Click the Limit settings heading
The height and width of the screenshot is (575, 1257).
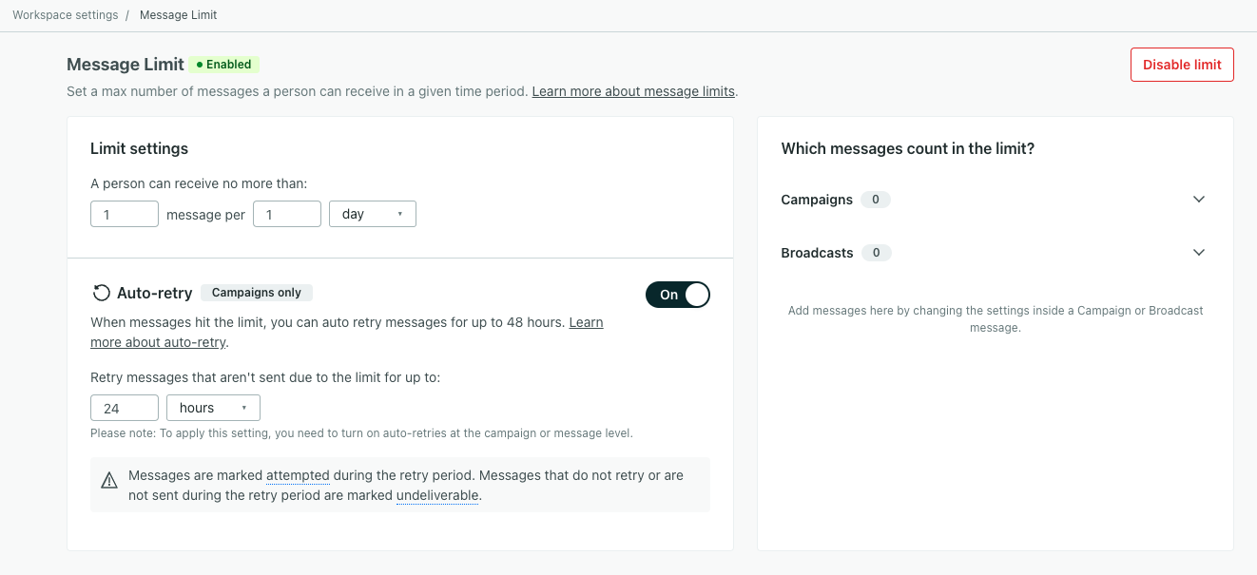click(x=139, y=148)
